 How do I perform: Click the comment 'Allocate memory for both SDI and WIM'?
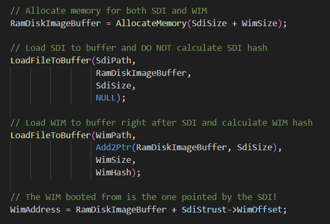point(108,11)
